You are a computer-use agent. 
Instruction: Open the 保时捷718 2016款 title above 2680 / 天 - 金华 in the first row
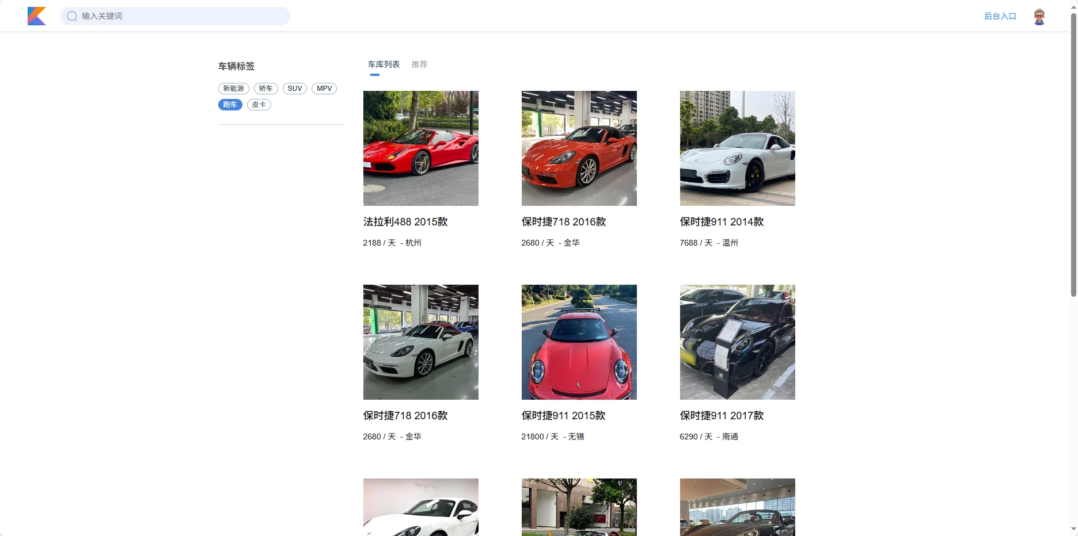564,222
